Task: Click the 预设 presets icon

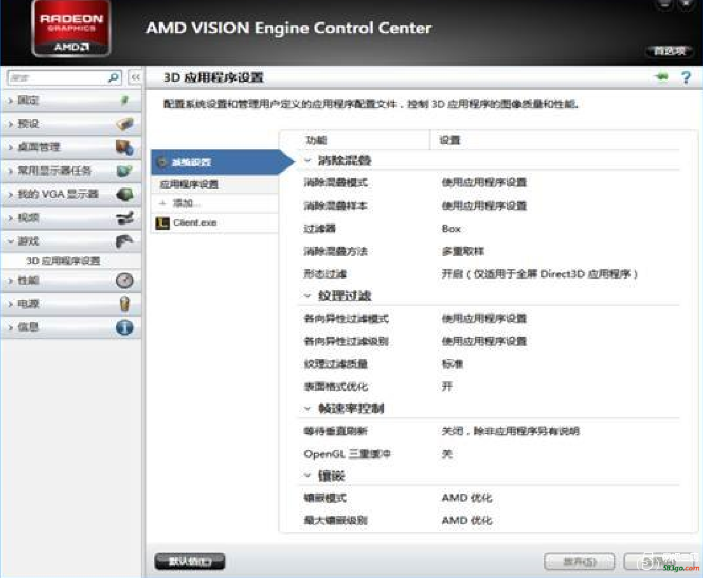Action: click(x=125, y=123)
